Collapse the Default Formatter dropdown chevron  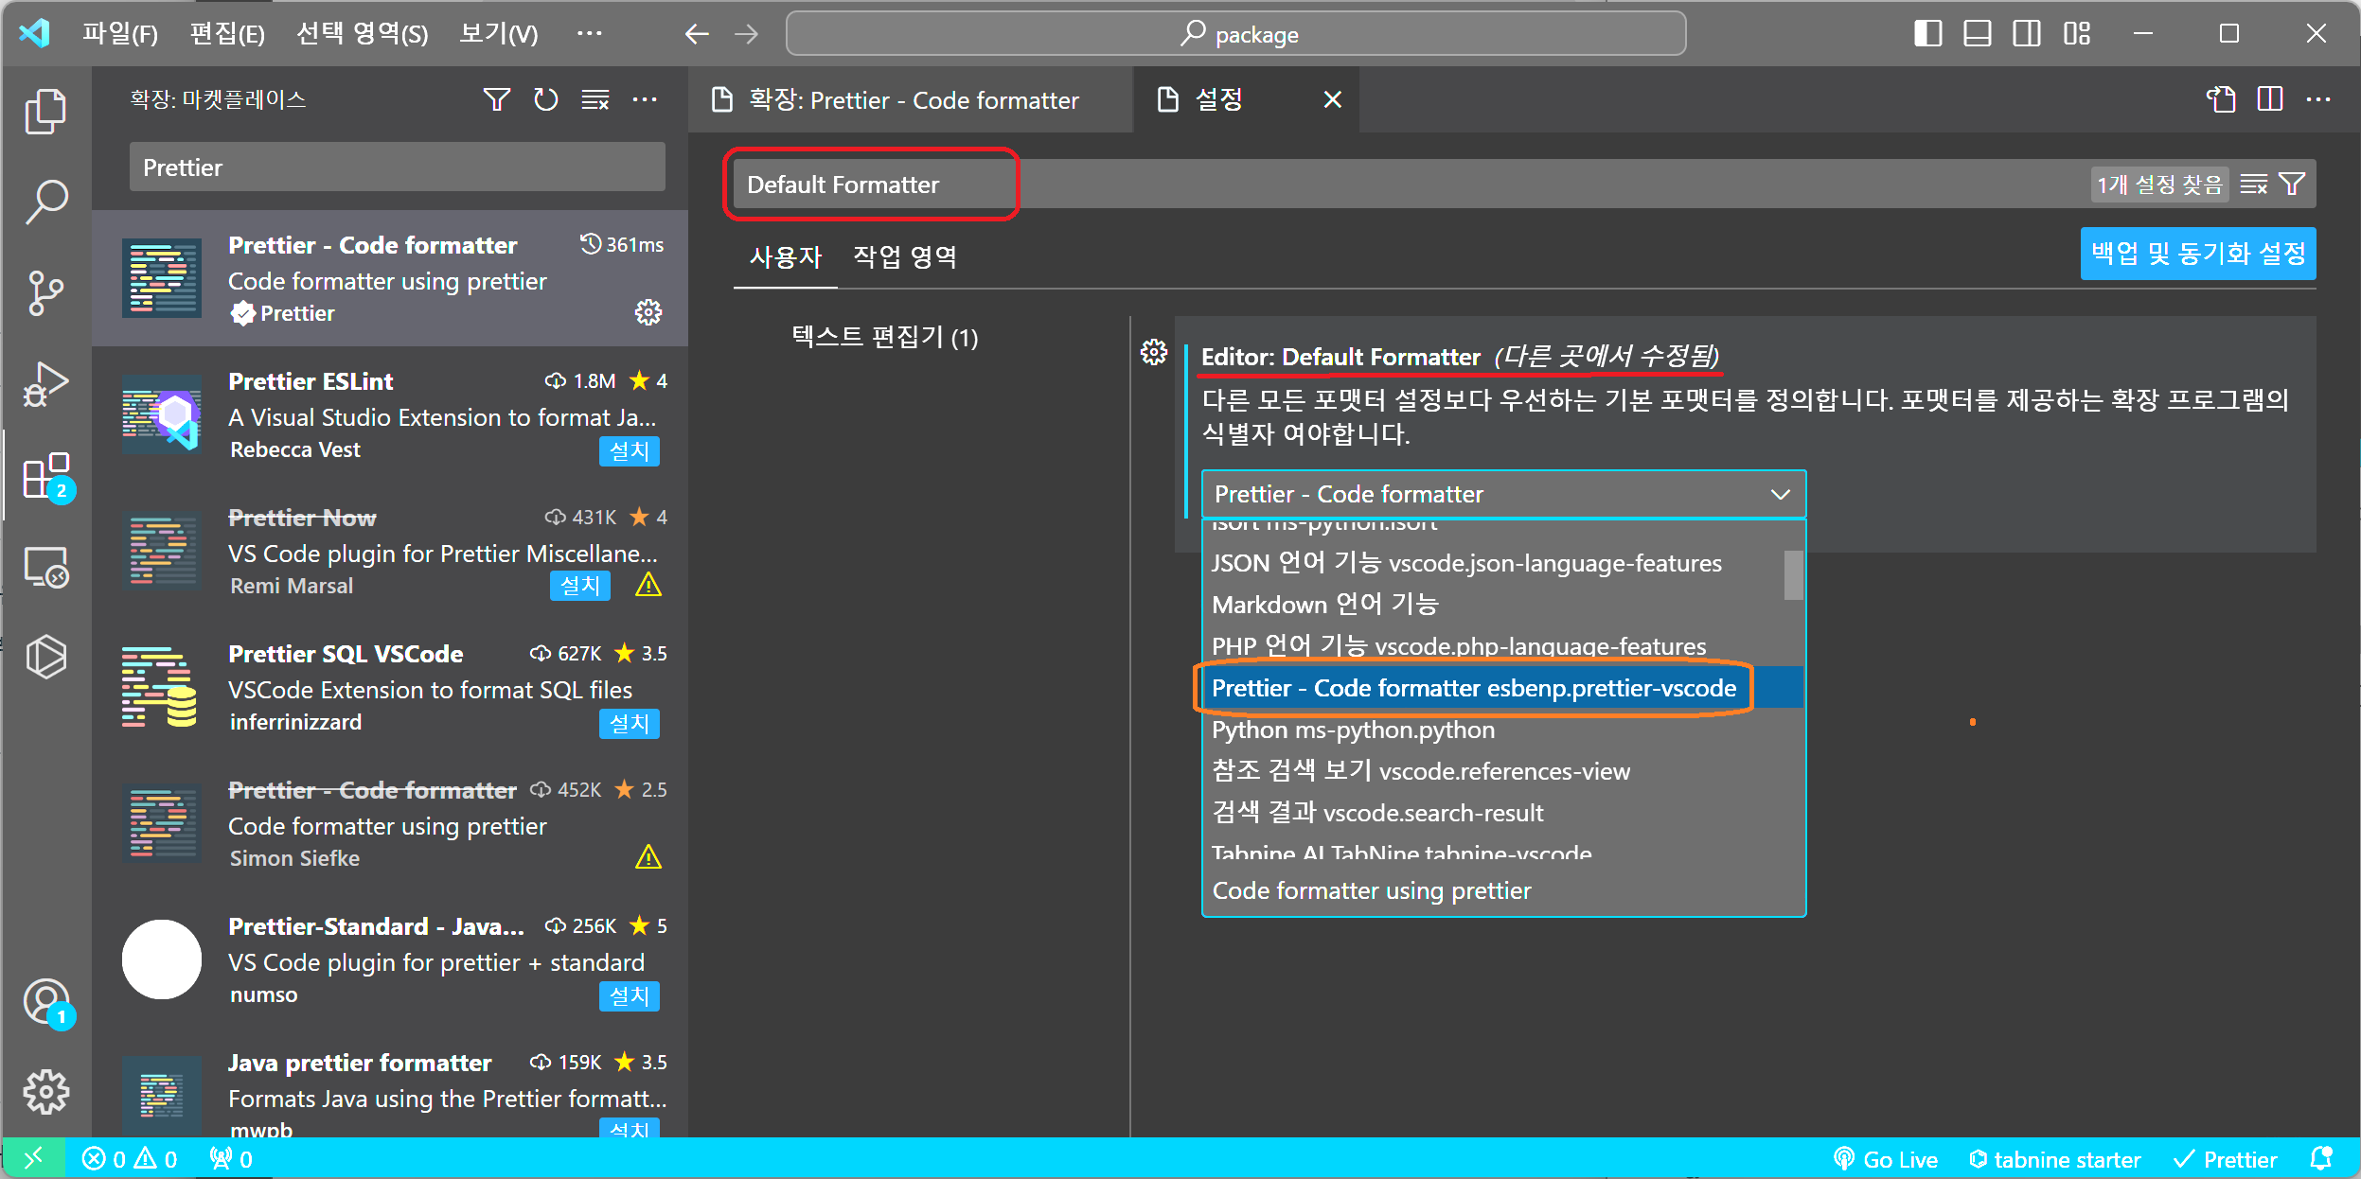[1780, 494]
